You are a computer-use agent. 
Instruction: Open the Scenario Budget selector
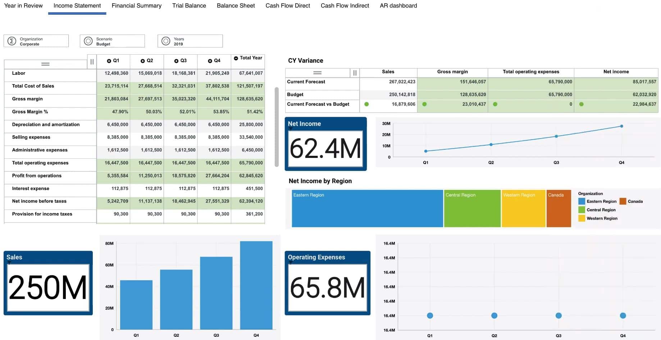112,41
